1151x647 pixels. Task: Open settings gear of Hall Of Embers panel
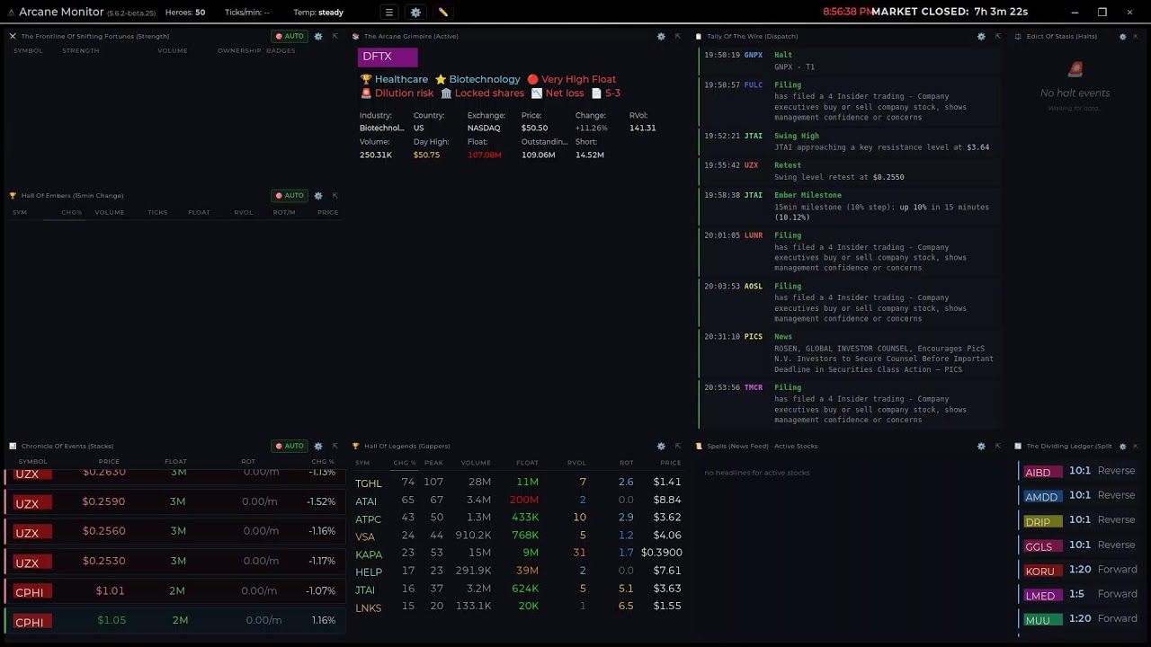[x=318, y=195]
